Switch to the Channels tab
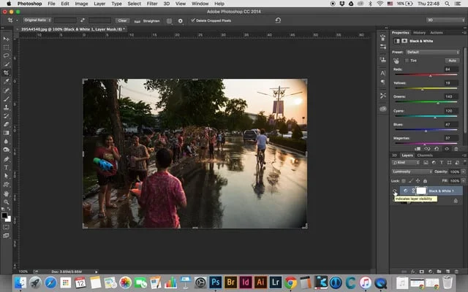Screen dimensions: 468x292 click(425, 155)
